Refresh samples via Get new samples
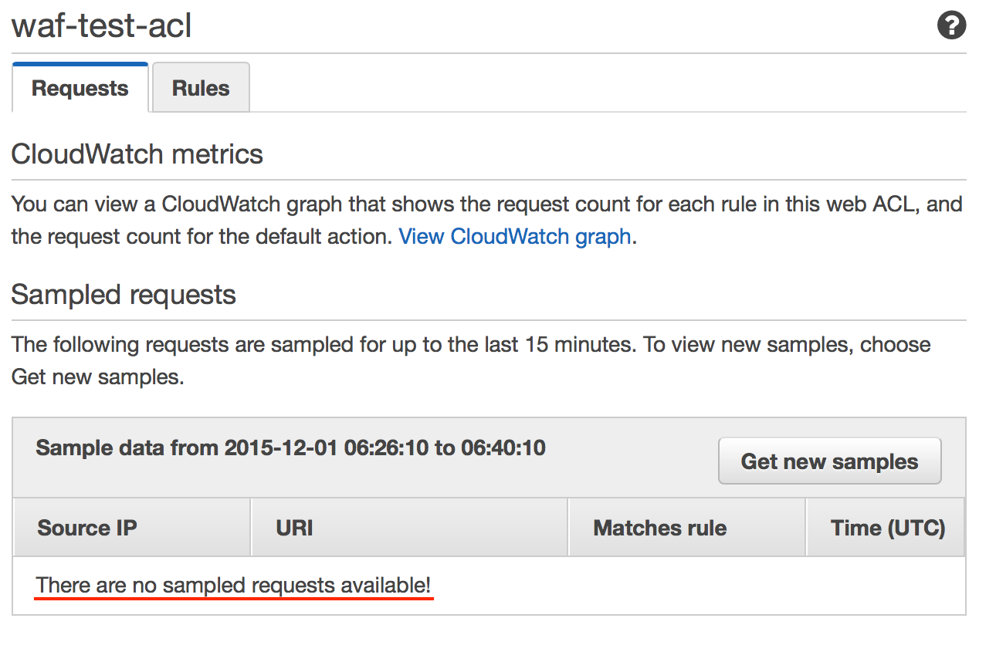The width and height of the screenshot is (996, 662). (x=829, y=461)
